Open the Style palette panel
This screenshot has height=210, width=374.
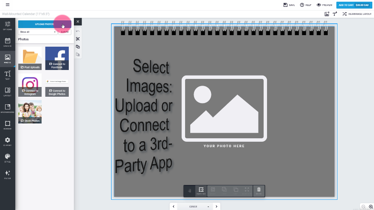tap(7, 158)
